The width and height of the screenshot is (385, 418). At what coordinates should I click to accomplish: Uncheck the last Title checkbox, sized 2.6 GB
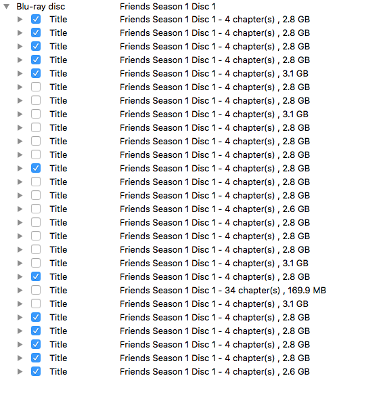(36, 371)
